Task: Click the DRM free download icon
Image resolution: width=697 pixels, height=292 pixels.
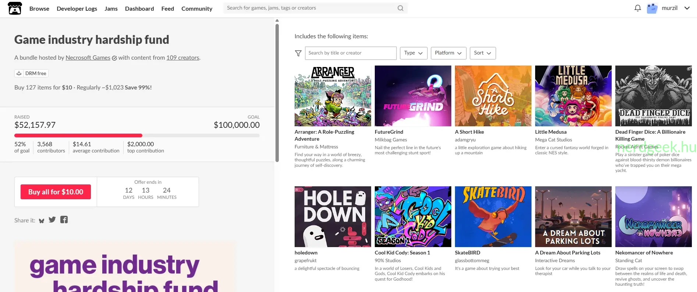Action: click(x=19, y=73)
